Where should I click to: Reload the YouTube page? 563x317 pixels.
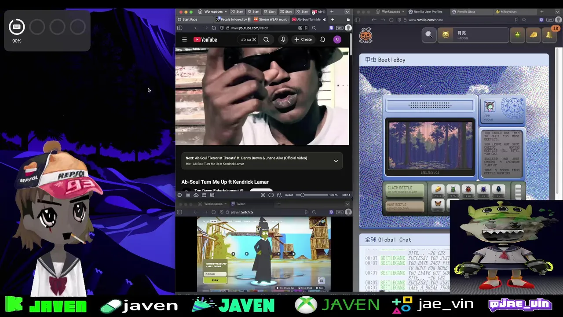(x=214, y=28)
